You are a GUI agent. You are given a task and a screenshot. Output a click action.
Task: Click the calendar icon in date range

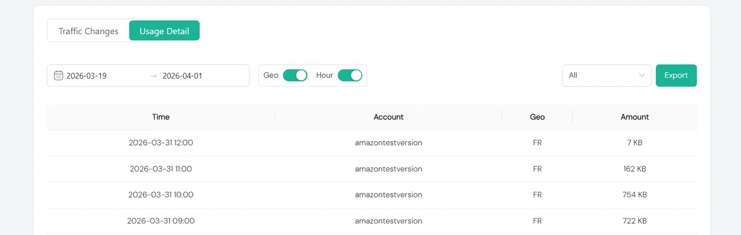58,76
